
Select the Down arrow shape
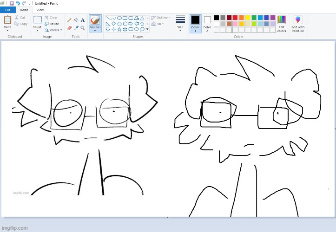click(x=108, y=29)
